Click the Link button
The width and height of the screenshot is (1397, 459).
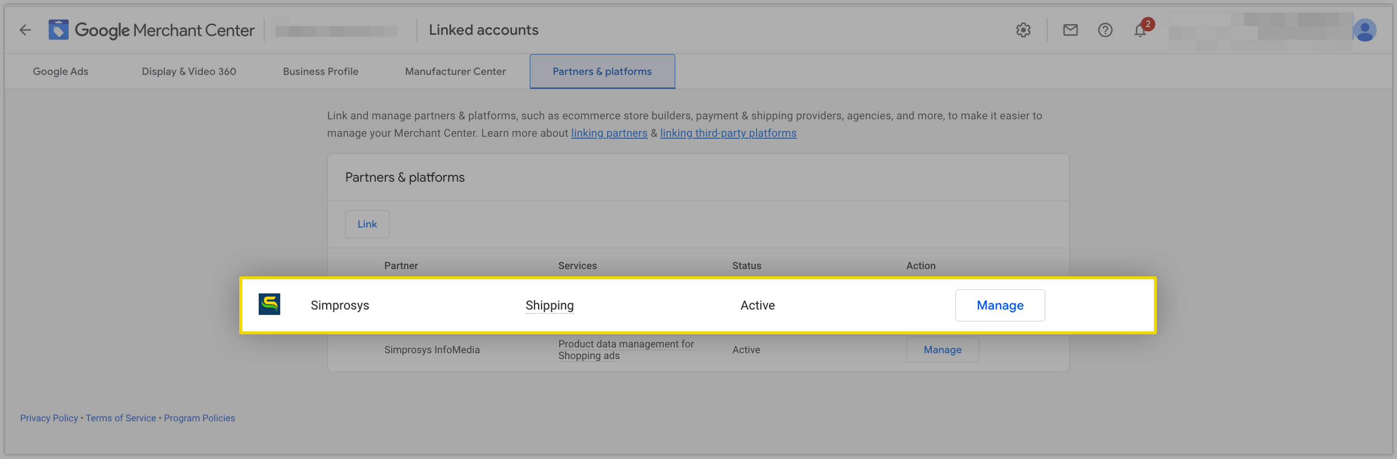coord(367,224)
